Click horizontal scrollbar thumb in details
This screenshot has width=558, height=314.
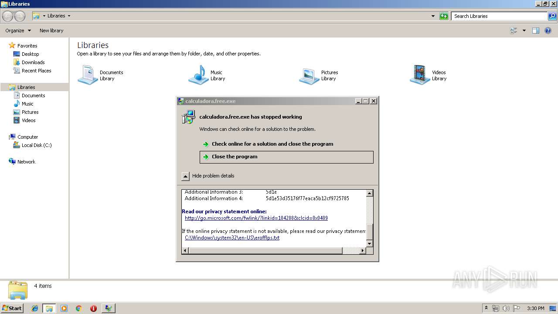(265, 251)
